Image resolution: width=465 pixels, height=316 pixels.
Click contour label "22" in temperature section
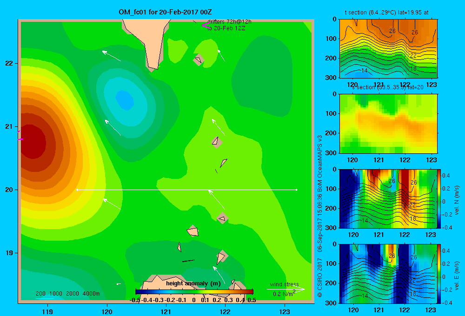[413, 55]
